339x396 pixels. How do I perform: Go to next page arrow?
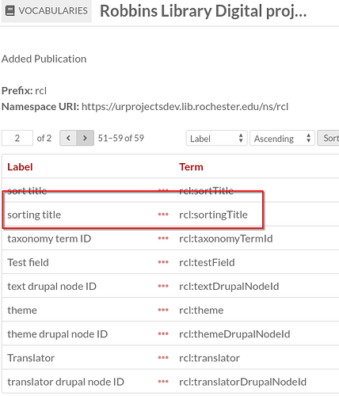85,138
